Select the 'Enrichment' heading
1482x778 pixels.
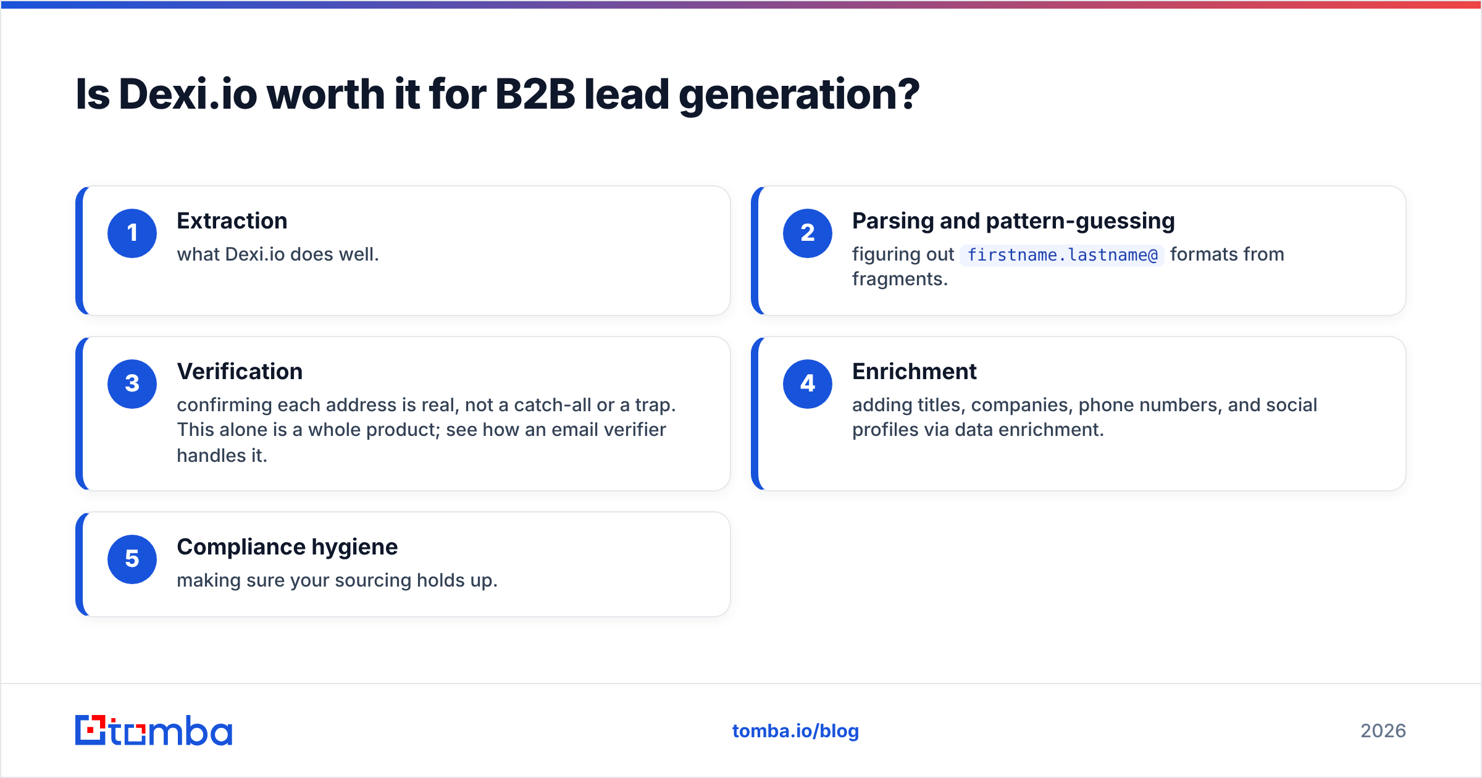915,372
